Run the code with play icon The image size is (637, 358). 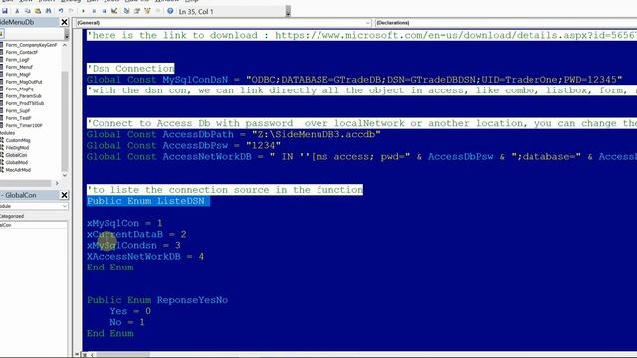point(84,11)
